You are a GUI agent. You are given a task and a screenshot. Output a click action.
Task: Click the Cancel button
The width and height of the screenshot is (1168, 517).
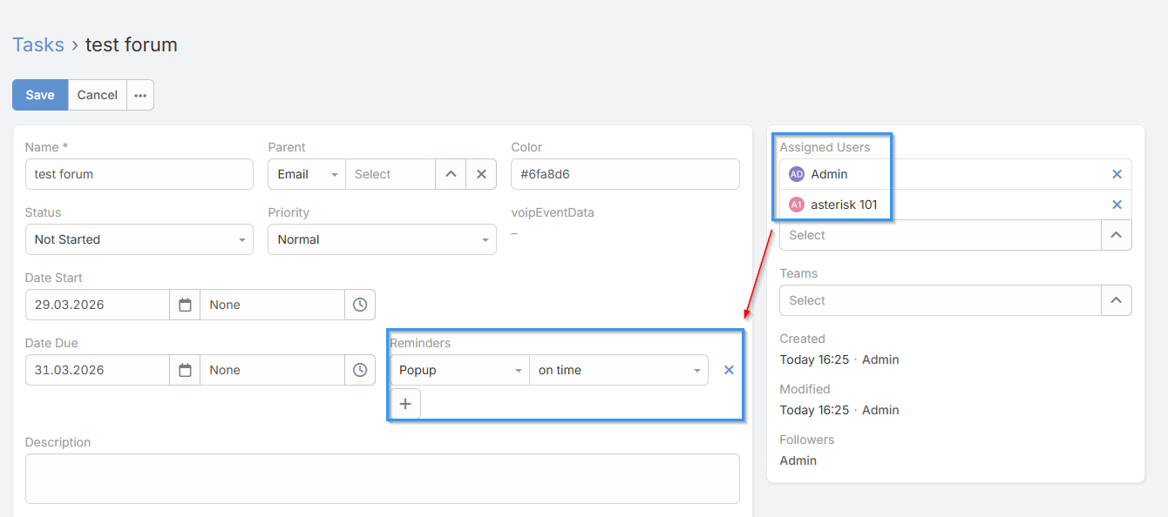[x=98, y=95]
